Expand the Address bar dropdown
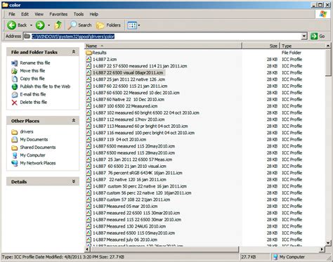 point(304,37)
